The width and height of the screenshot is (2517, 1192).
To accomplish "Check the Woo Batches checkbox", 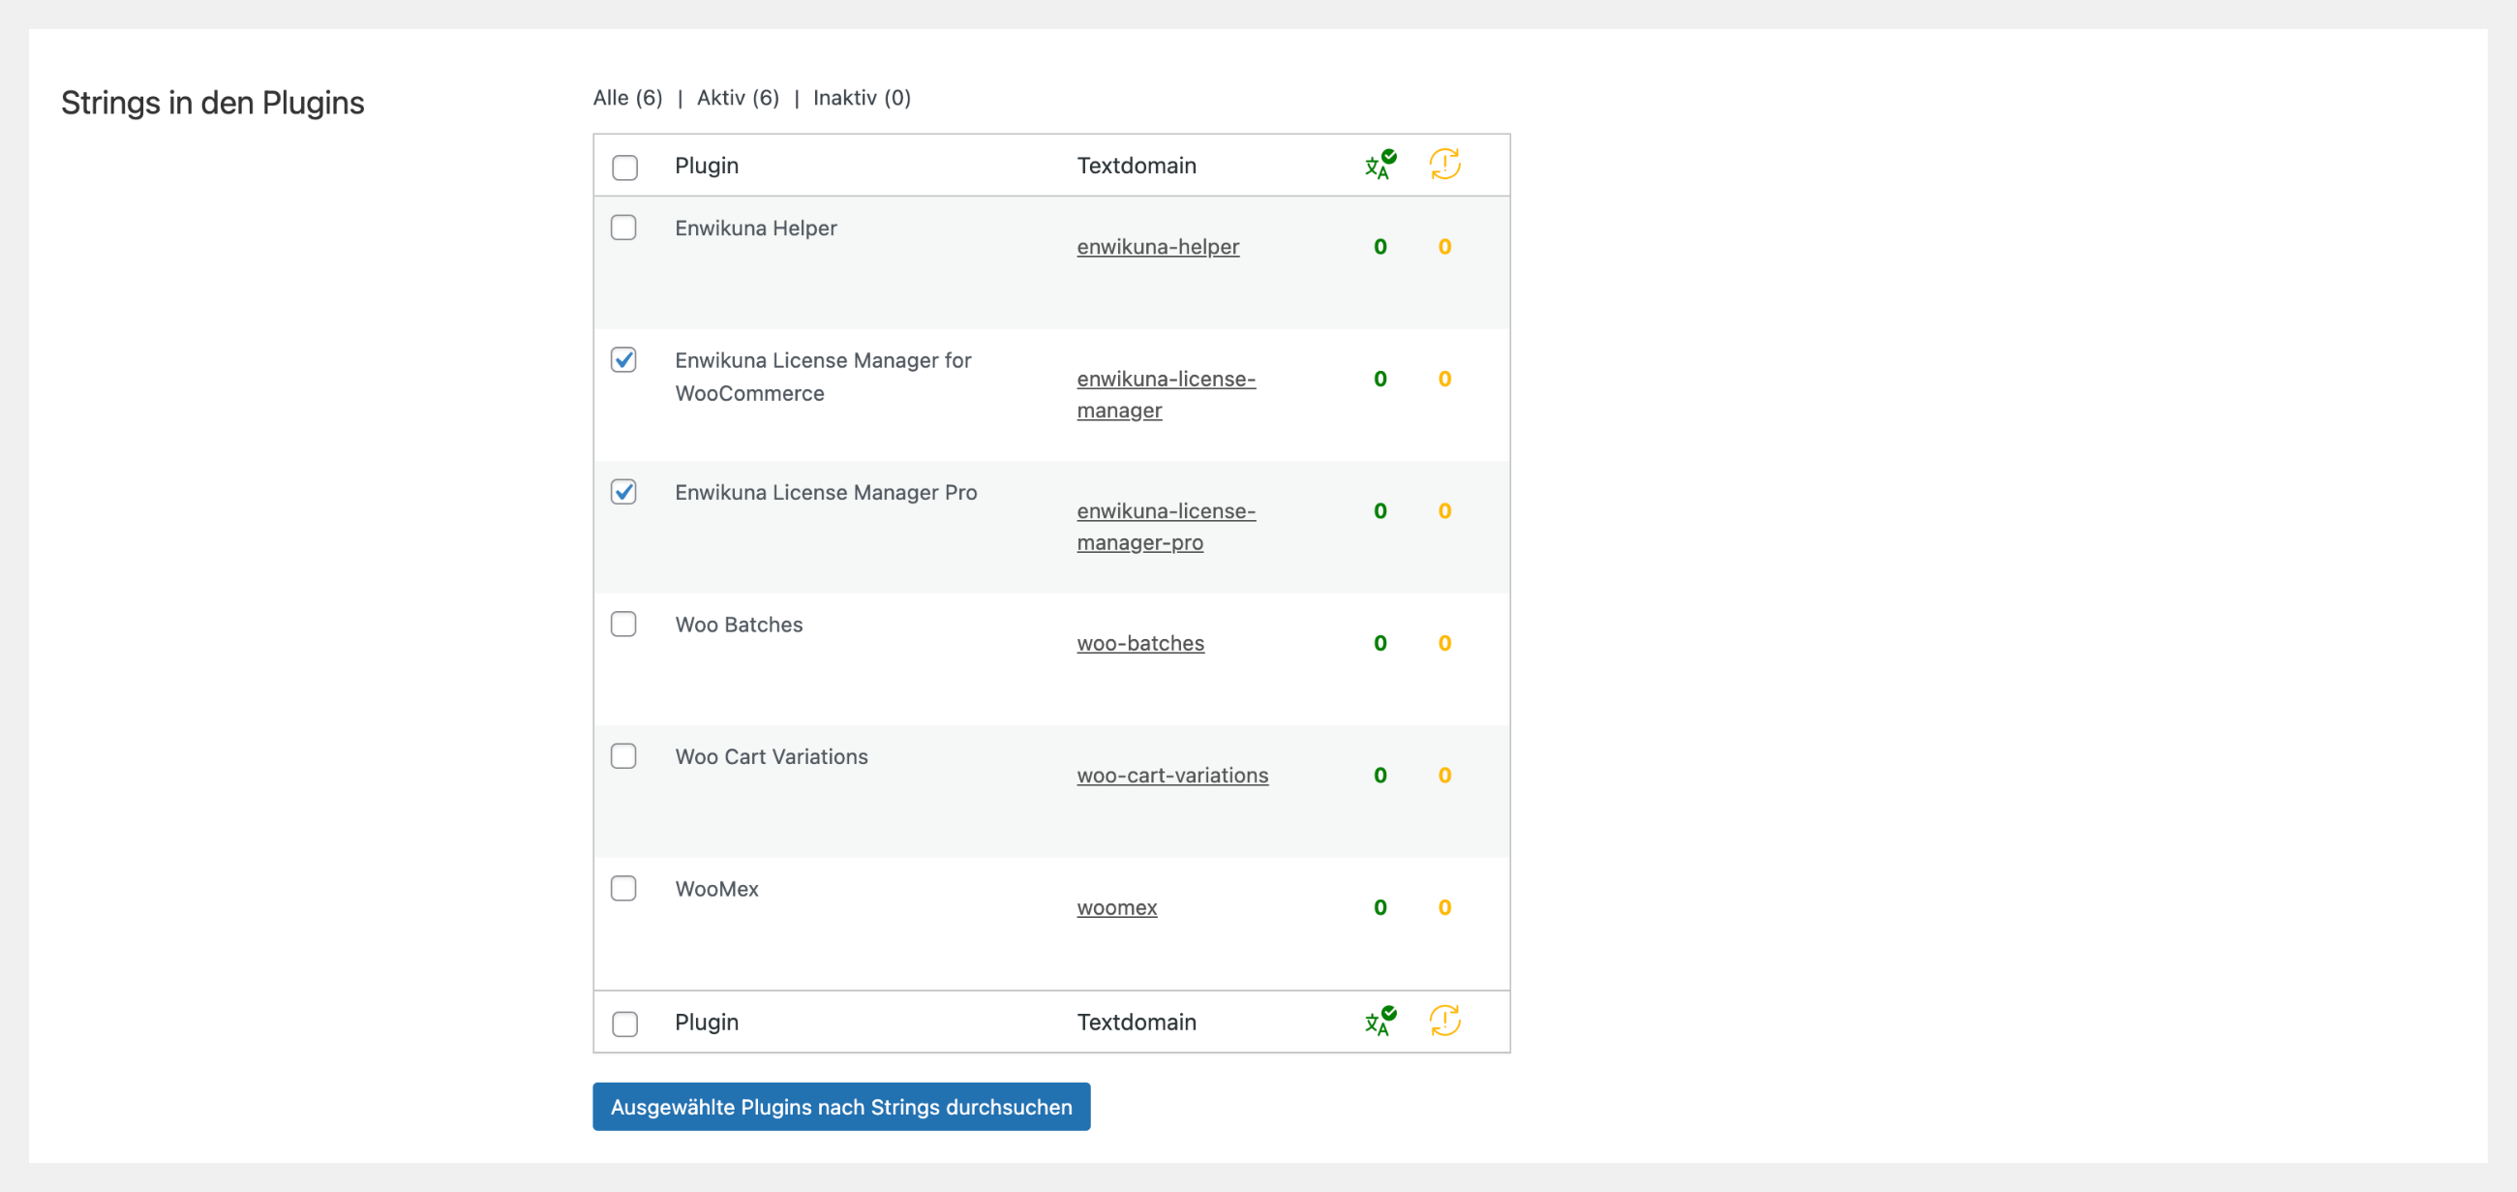I will point(623,625).
